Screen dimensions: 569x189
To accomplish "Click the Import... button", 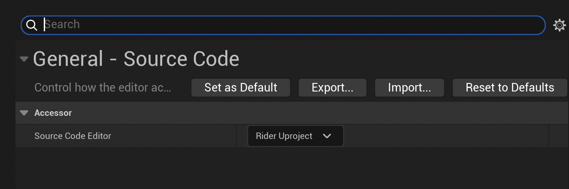I will 409,88.
